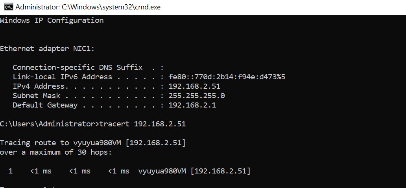Click the Default Gateway value 192.168.2.1
This screenshot has height=188, width=406.
[192, 105]
